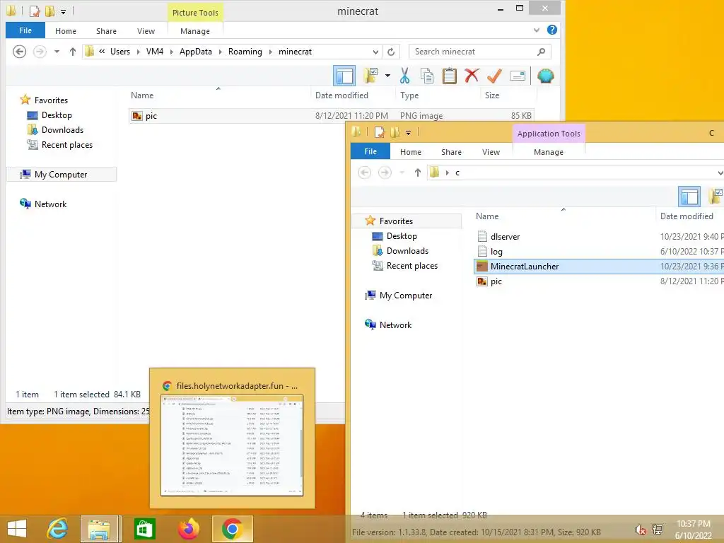This screenshot has width=724, height=543.
Task: Expand arrow between Roaming and minecrat
Action: 271,52
